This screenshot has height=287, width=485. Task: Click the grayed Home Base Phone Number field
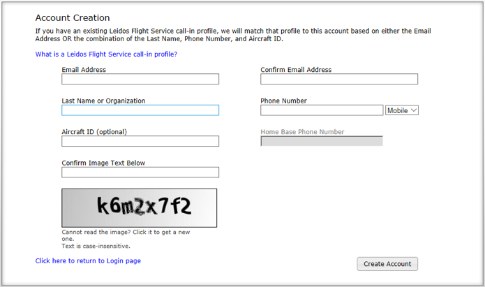point(322,141)
